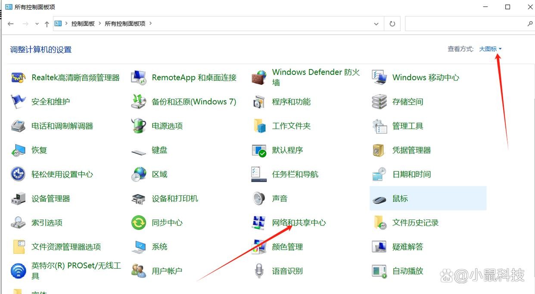Select 所有控制面板项 breadcrumb segment
Viewport: 535px width, 294px height.
(125, 24)
